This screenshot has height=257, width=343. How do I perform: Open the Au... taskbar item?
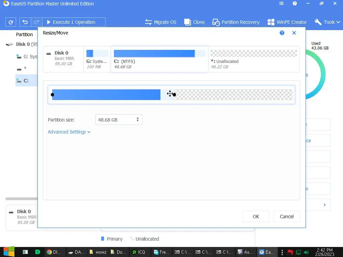[x=246, y=252]
